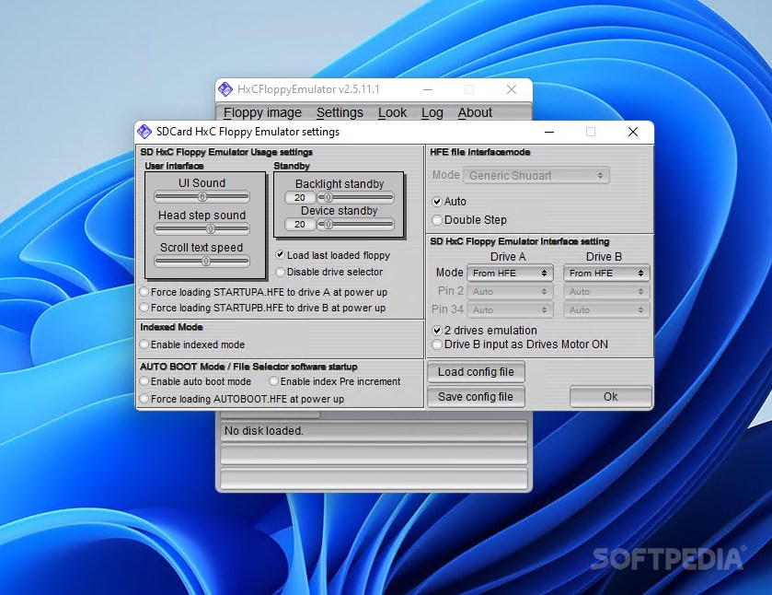Click the HxCFloppyEmulator main window title icon

pyautogui.click(x=225, y=89)
